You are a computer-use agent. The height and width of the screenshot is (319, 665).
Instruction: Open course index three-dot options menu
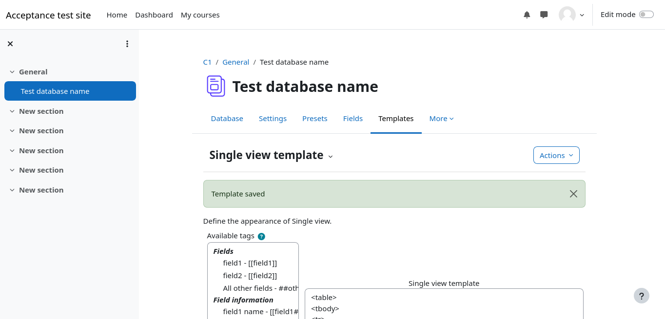point(127,44)
